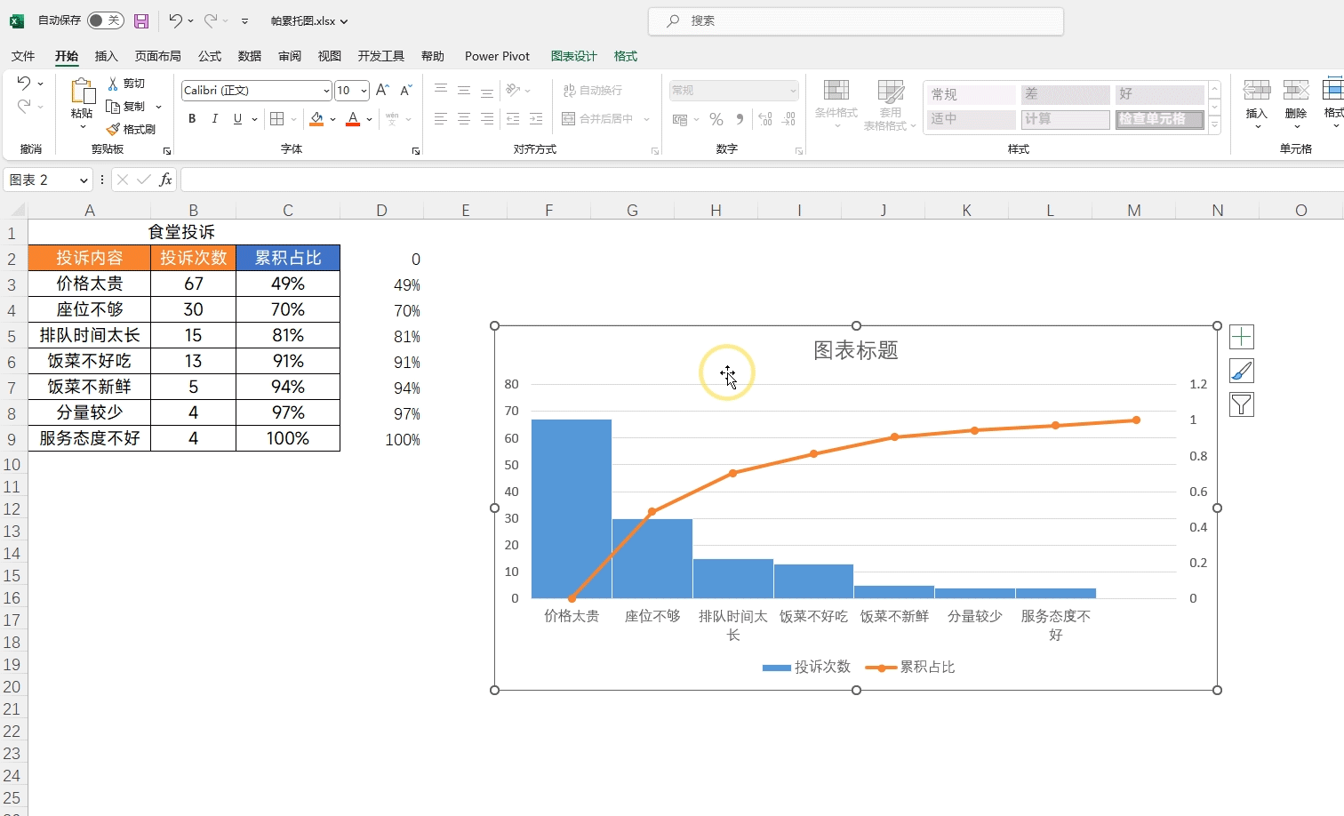Select the blue bar for 价格太贵
Viewport: 1344px width, 816px height.
point(571,508)
